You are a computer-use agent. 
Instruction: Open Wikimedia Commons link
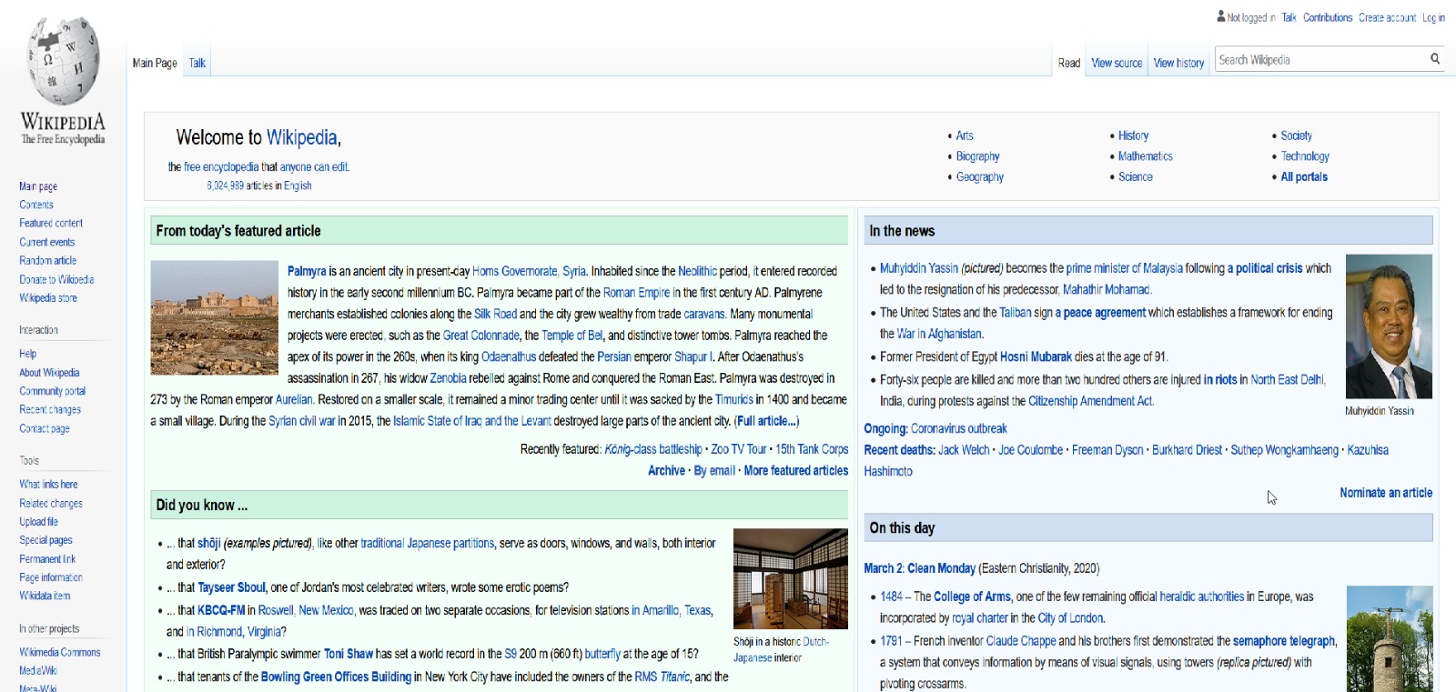coord(60,652)
